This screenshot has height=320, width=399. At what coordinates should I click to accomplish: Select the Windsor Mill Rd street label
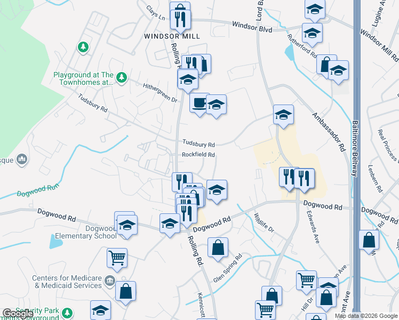(379, 45)
